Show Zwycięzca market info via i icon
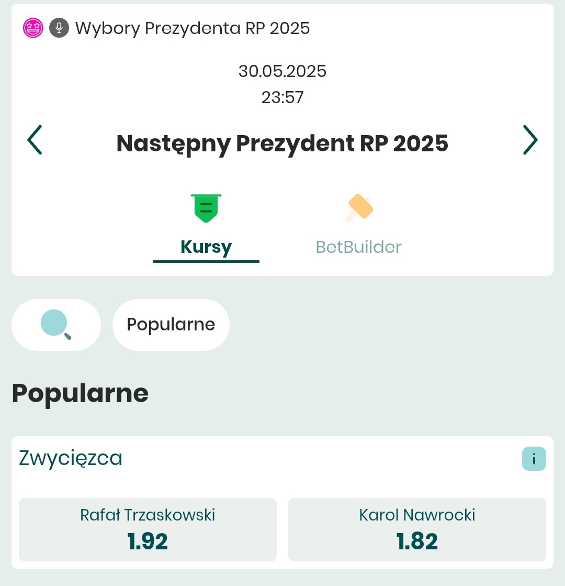The image size is (565, 586). click(x=534, y=459)
